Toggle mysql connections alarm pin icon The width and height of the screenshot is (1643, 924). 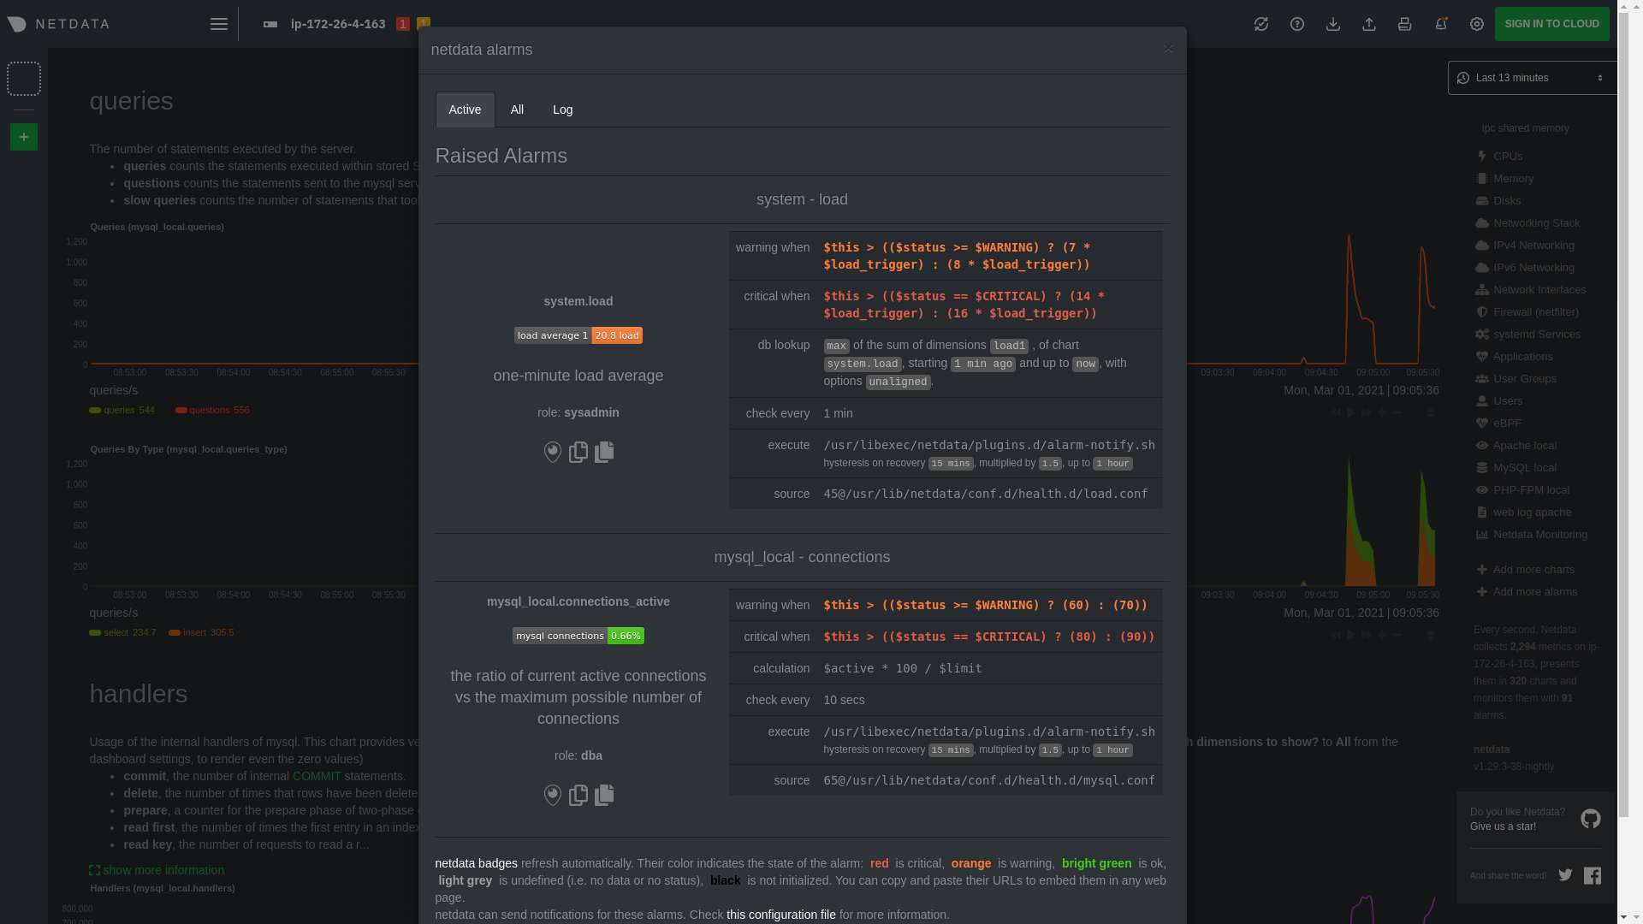click(x=552, y=794)
